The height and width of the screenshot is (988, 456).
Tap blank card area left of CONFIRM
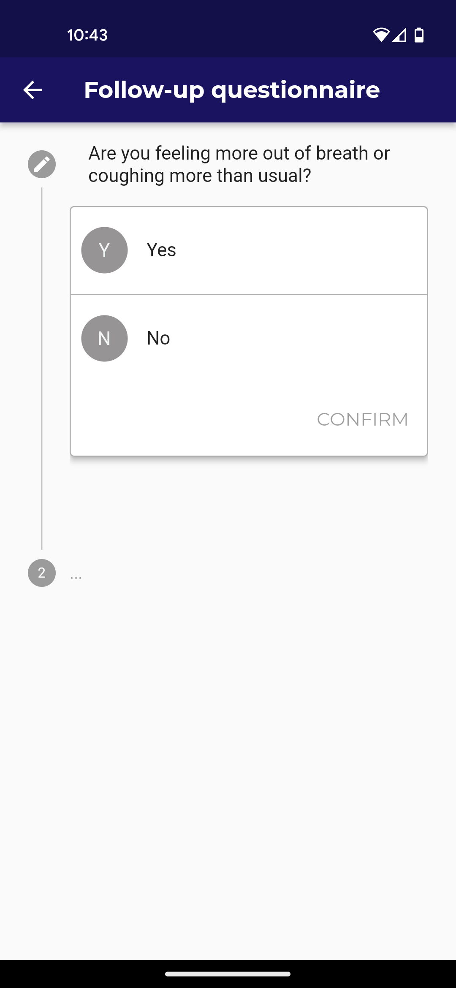point(190,419)
